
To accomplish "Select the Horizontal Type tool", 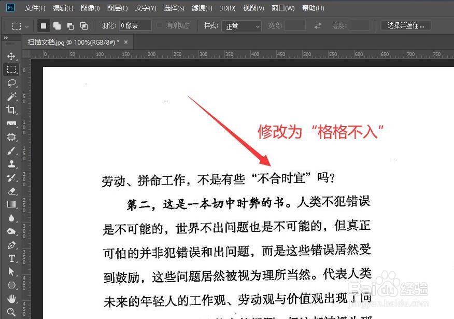I will point(11,258).
